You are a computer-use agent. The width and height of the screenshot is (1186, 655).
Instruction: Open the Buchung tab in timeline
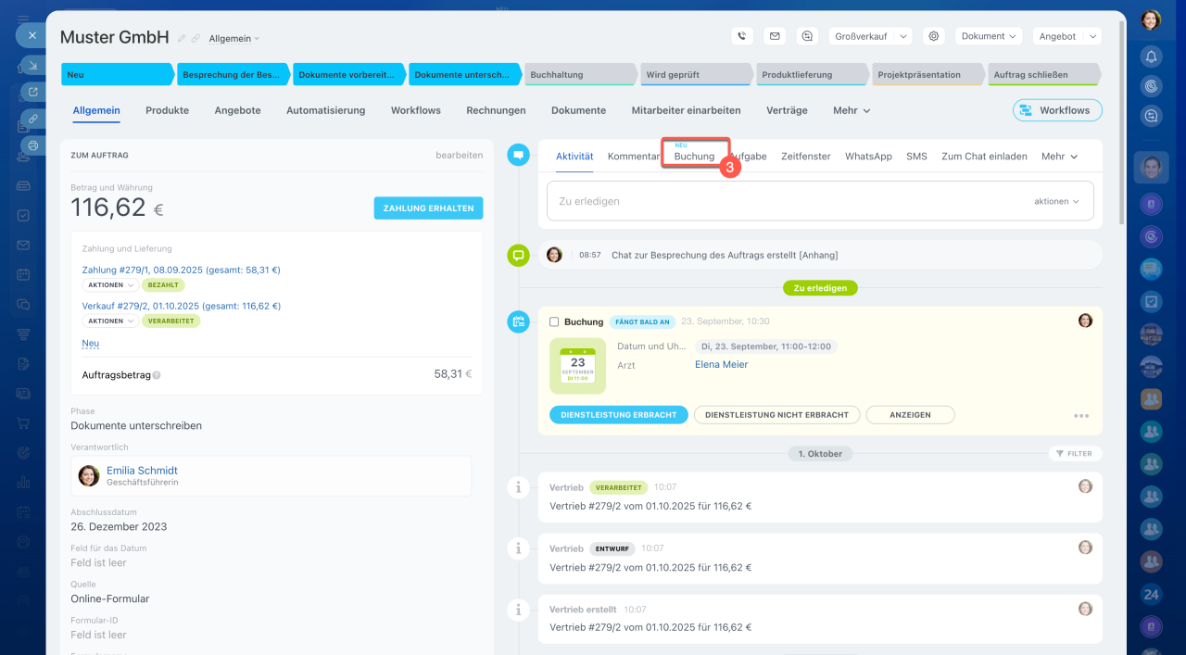coord(694,157)
